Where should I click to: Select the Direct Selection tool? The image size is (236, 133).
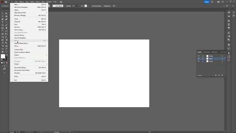click(x=6, y=13)
